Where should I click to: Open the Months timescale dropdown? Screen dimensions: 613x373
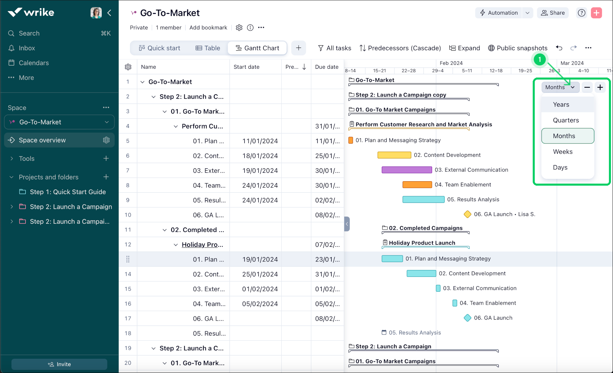click(x=560, y=87)
